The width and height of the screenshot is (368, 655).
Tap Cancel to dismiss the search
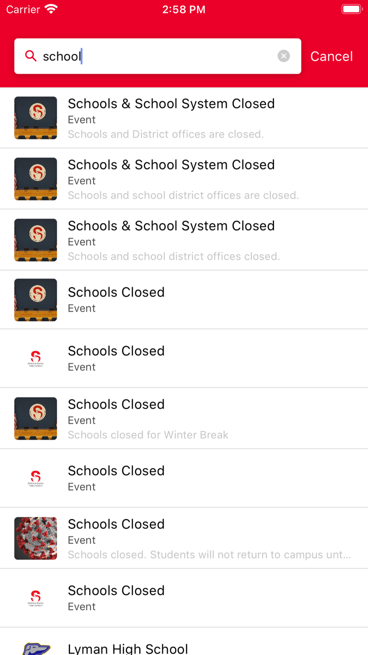pyautogui.click(x=331, y=56)
